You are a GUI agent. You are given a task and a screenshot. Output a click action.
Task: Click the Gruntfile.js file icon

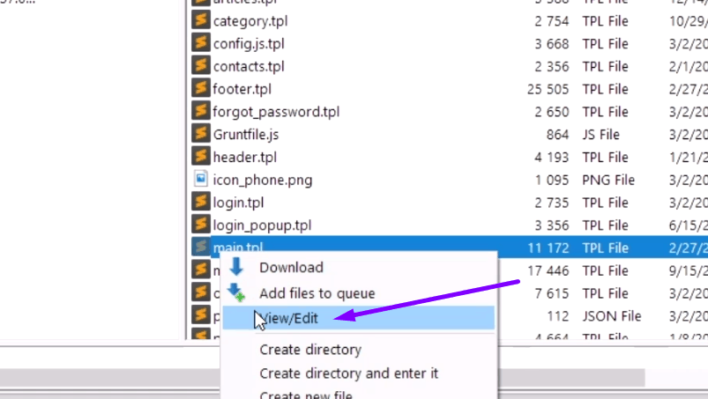click(201, 134)
